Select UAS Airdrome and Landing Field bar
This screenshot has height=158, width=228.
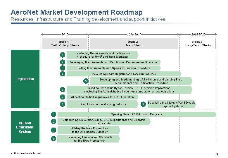tap(141, 81)
